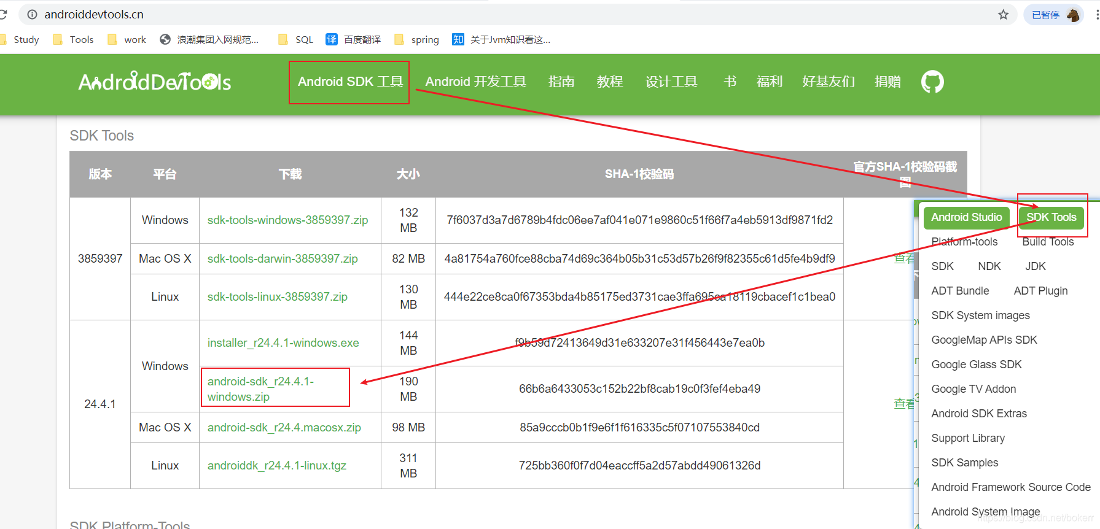Click the SDK Tools section heading
The width and height of the screenshot is (1100, 529).
[102, 136]
